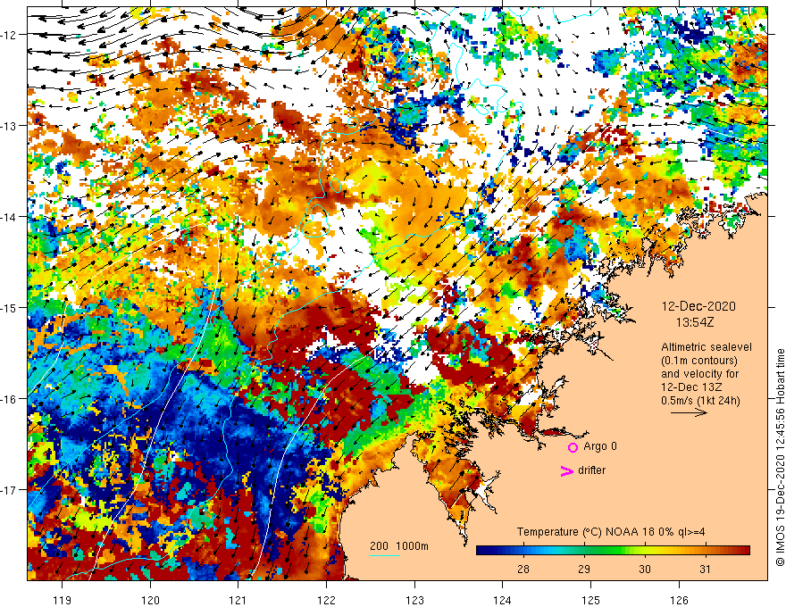The width and height of the screenshot is (786, 607).
Task: Click the '200 1000m' bathymetry label
Action: pyautogui.click(x=399, y=546)
